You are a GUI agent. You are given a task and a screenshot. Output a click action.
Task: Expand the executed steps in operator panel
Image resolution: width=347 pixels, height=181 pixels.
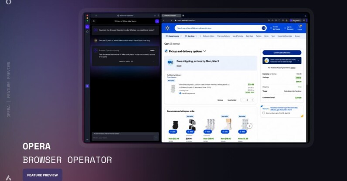[126, 61]
